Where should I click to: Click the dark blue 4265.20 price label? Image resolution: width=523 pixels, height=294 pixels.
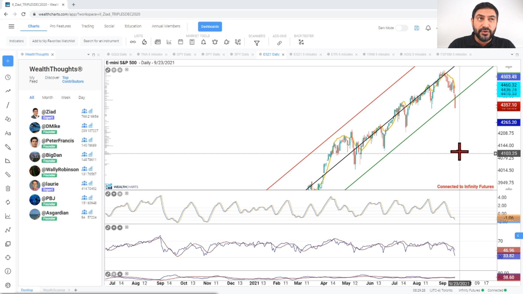(509, 122)
